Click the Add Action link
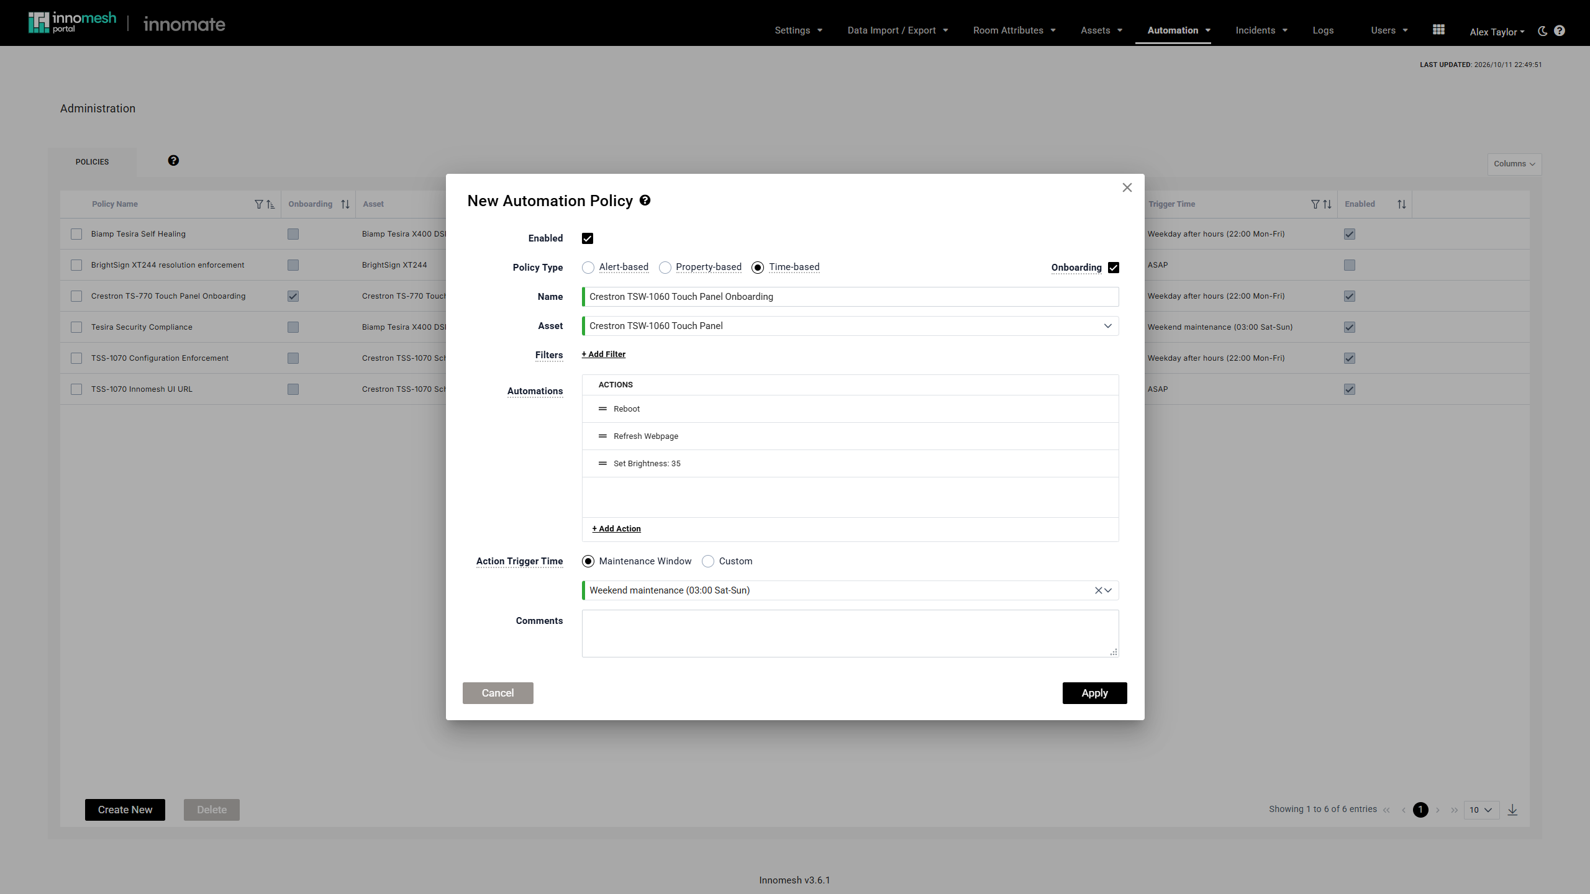This screenshot has height=894, width=1590. click(617, 529)
